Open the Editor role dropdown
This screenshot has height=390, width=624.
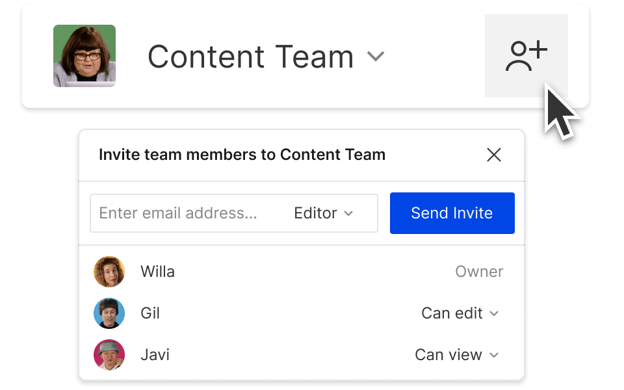[x=323, y=213]
